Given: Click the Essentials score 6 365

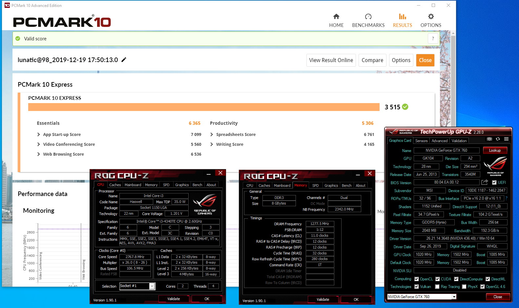Looking at the screenshot, I should [195, 123].
